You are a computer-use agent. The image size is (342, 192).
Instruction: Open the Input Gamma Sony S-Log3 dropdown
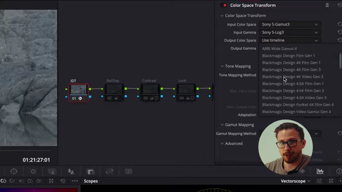click(x=290, y=32)
